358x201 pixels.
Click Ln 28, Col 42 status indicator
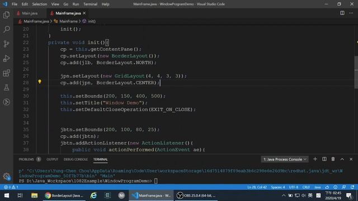(257, 187)
